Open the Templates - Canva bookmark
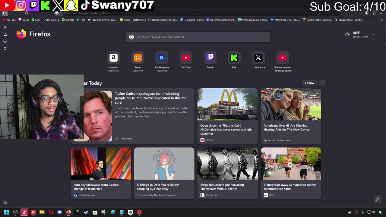Viewport: 386px width, 217px height. [x=192, y=20]
